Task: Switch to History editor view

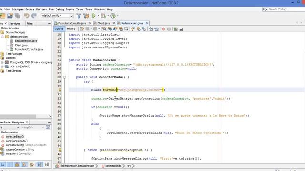Action: click(x=71, y=29)
